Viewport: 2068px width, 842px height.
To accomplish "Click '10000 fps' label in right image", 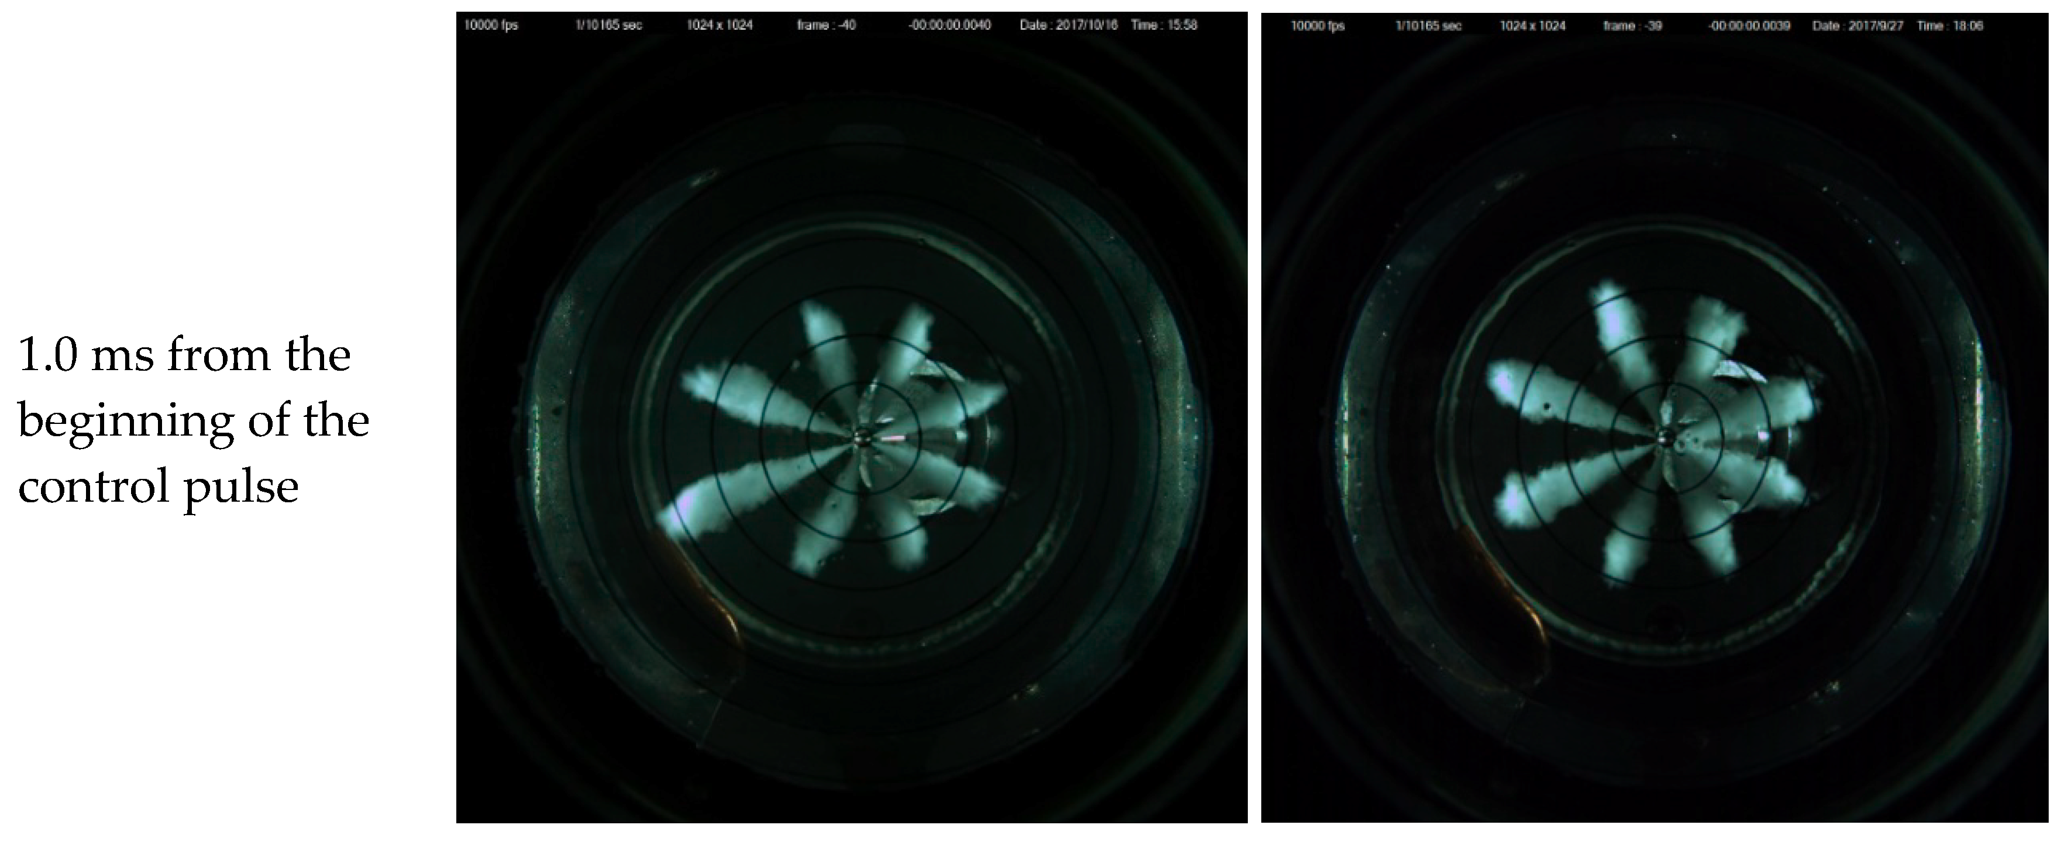I will [x=1317, y=26].
